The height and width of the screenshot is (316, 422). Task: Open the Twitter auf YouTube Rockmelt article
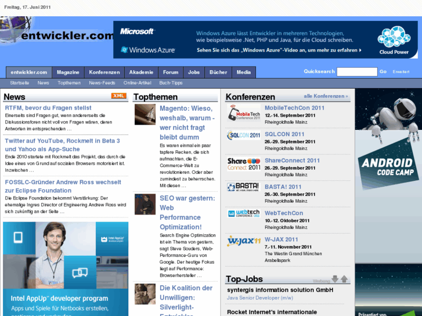pyautogui.click(x=63, y=145)
